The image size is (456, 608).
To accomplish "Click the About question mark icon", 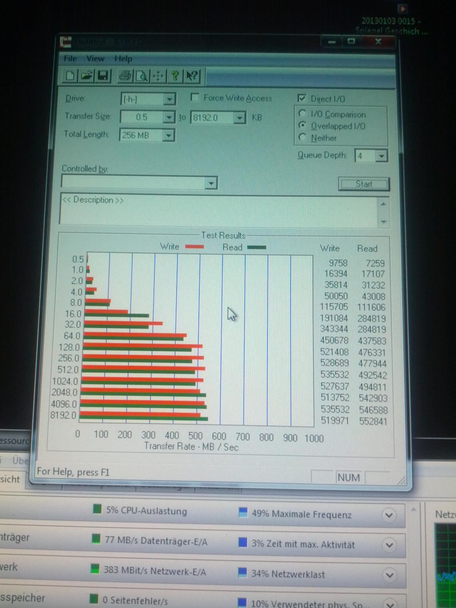I will pos(175,76).
